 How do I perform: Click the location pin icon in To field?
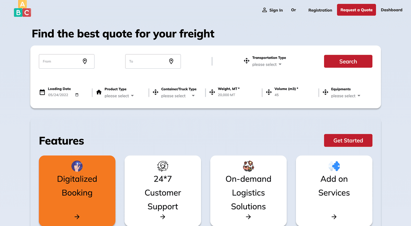tap(171, 61)
